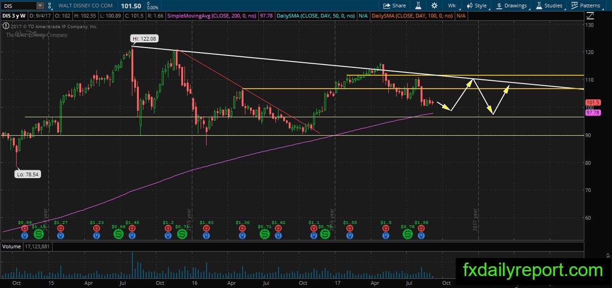Click the pink 97.78 moving average axis label
The height and width of the screenshot is (288, 612).
pyautogui.click(x=592, y=113)
